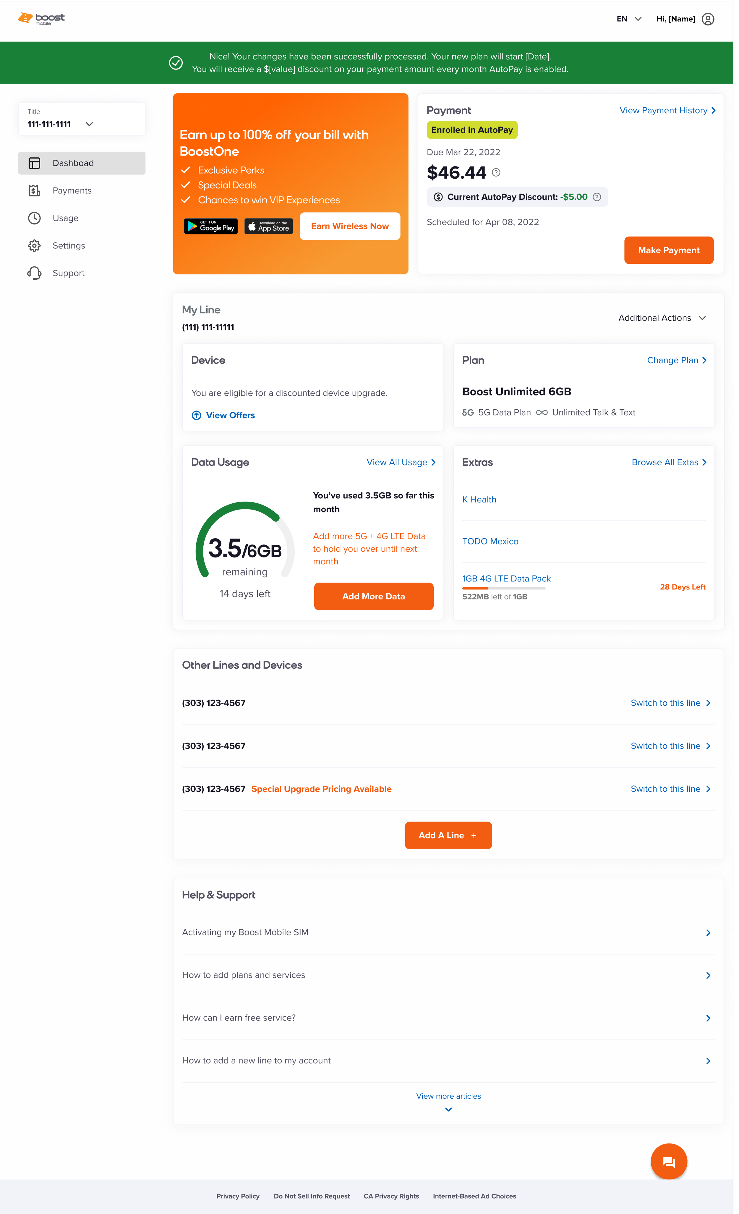739x1214 pixels.
Task: Click the Support headset icon
Action: [x=35, y=273]
